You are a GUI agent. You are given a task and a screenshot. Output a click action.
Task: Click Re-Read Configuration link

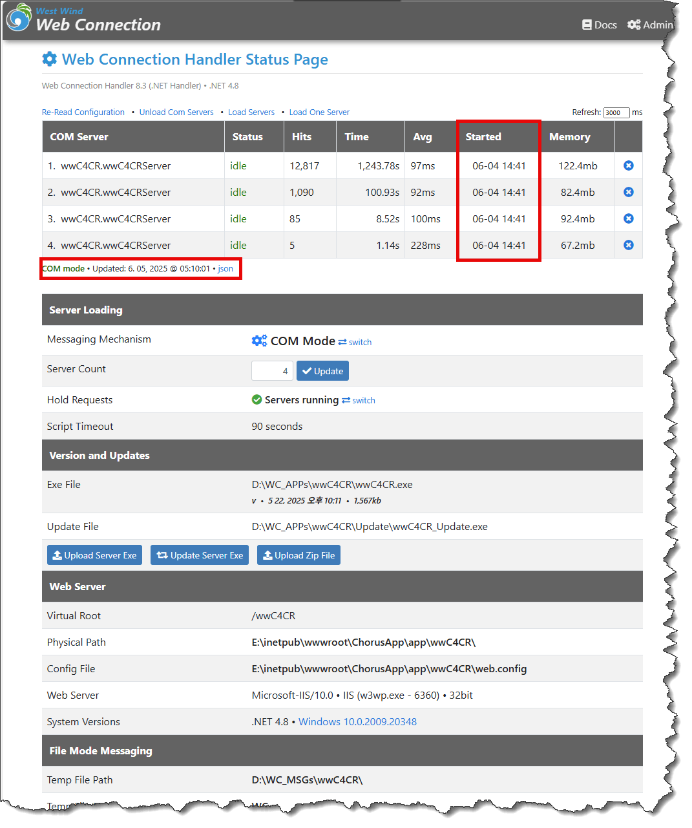[83, 112]
